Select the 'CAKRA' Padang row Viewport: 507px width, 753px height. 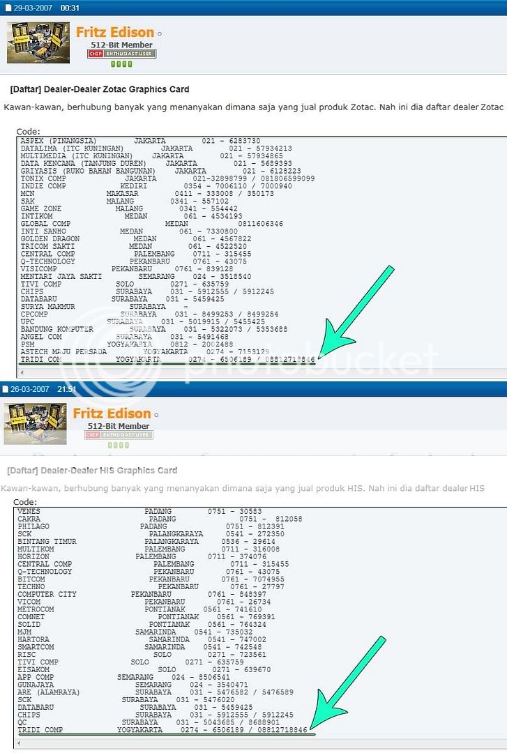[x=160, y=519]
